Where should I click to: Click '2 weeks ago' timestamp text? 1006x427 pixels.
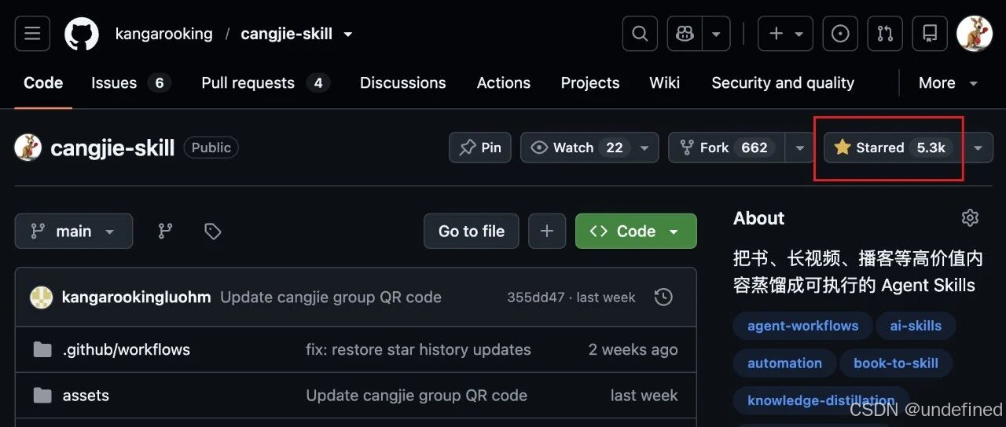click(633, 349)
